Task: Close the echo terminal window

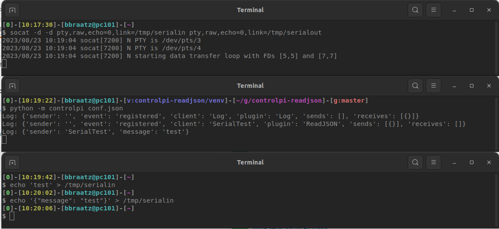Action: coord(489,162)
